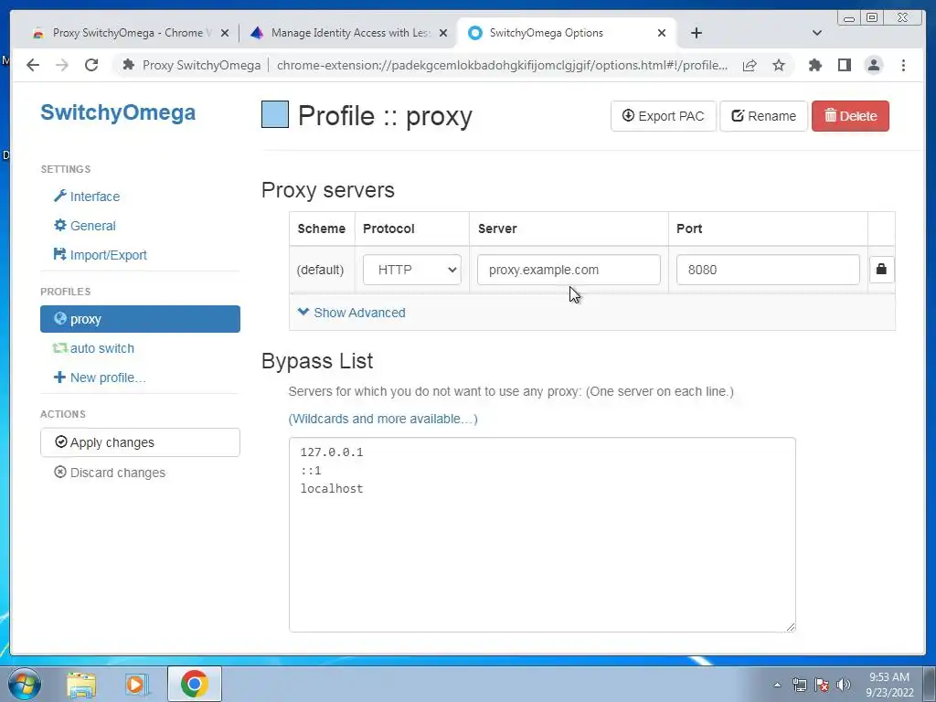Open the Protocol HTTP dropdown
Viewport: 936px width, 702px height.
click(412, 270)
